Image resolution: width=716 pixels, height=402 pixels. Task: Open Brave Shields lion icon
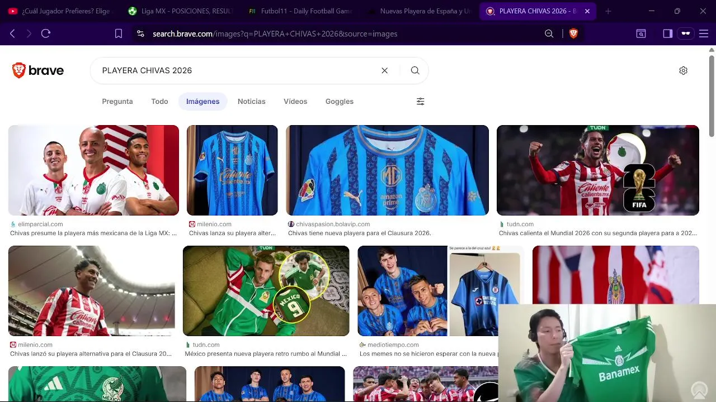click(573, 33)
